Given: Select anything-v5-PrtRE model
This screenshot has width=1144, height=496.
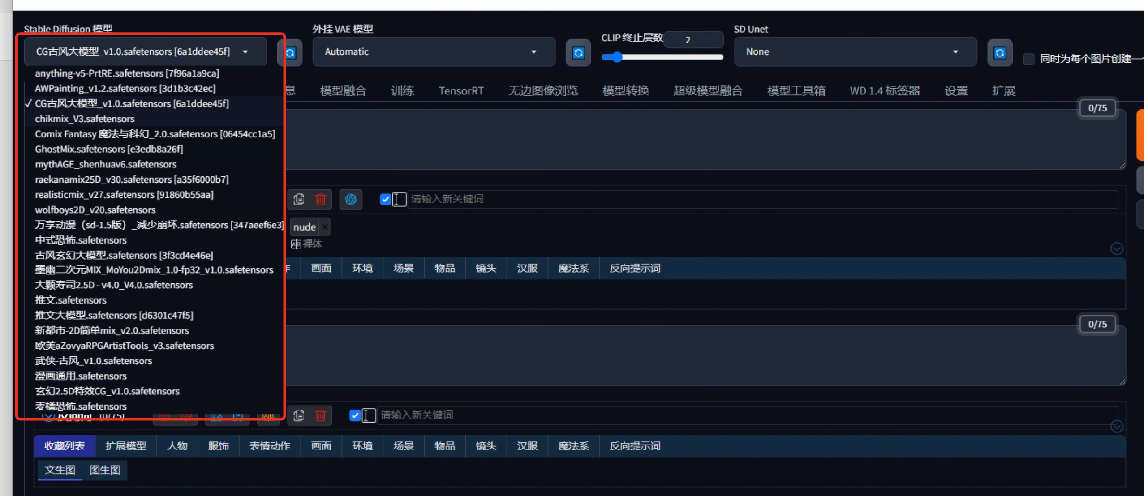Looking at the screenshot, I should [154, 73].
